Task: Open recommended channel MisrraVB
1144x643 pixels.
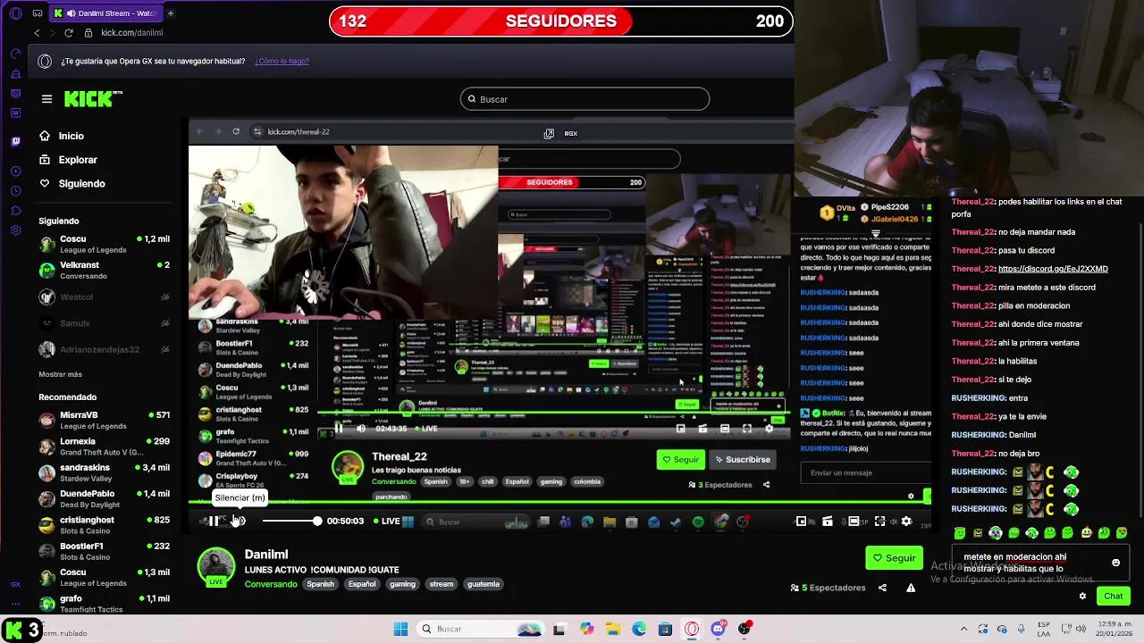Action: tap(104, 421)
